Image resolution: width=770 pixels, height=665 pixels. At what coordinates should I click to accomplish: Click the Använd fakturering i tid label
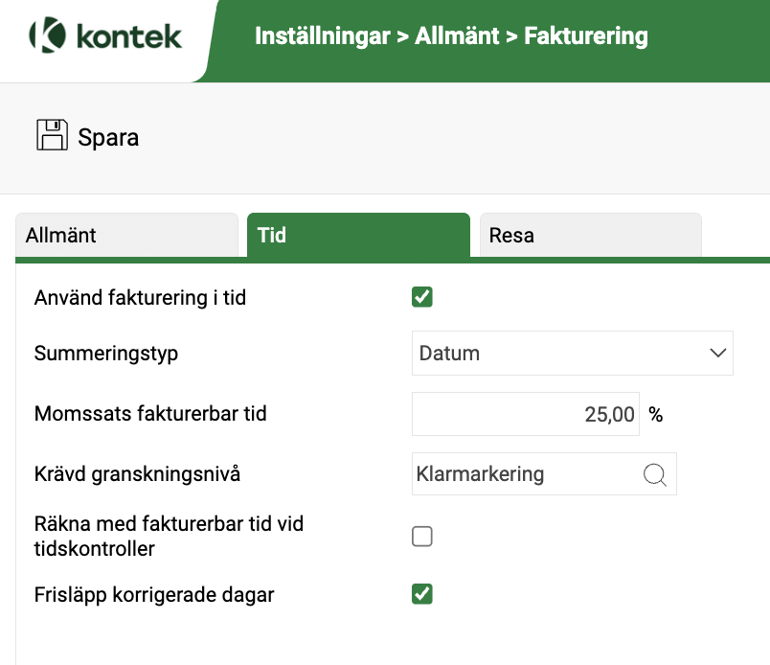click(x=140, y=298)
